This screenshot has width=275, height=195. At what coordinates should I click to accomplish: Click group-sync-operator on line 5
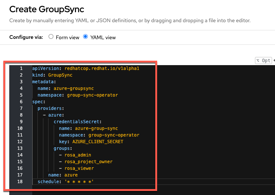coord(92,95)
